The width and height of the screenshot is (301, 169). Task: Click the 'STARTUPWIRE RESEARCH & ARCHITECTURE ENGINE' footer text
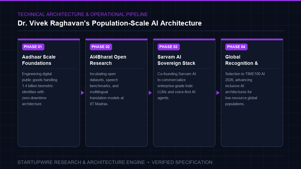(x=81, y=162)
